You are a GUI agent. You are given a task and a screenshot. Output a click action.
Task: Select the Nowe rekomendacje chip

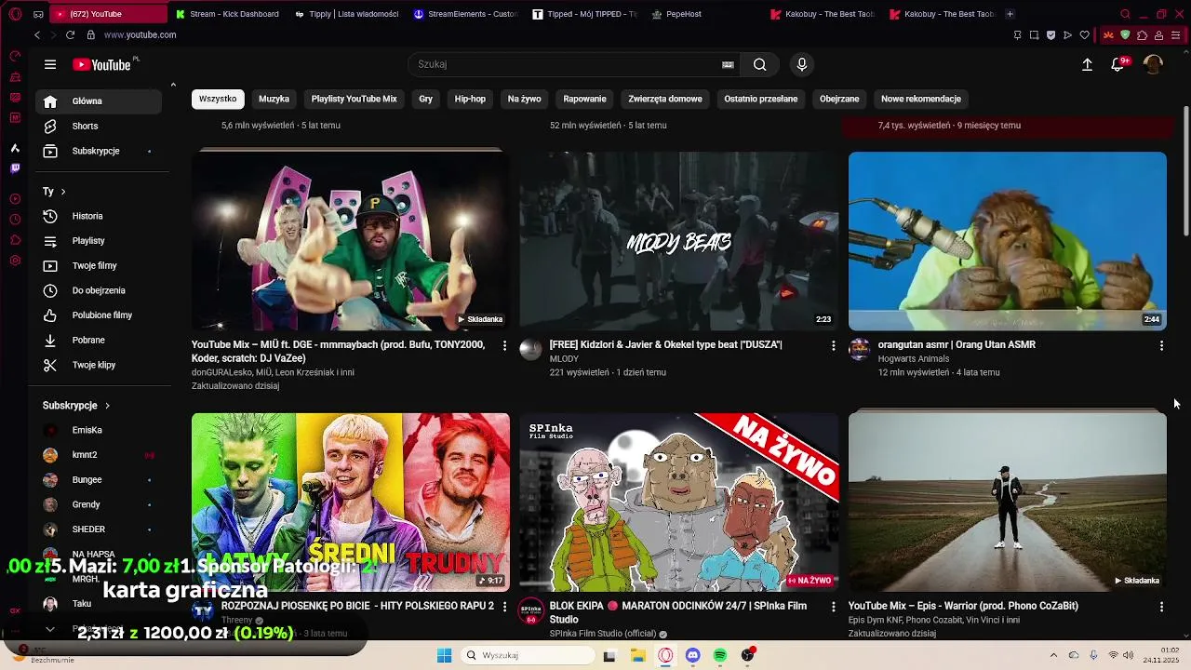tap(921, 99)
